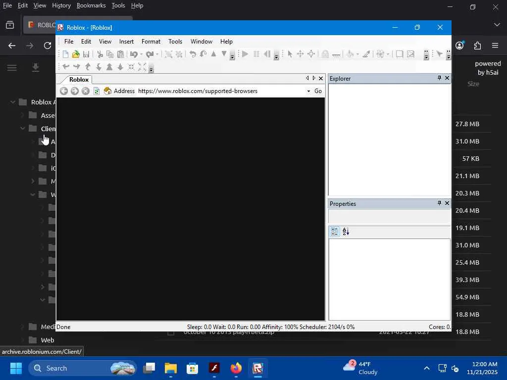Image resolution: width=507 pixels, height=380 pixels.
Task: Switch Properties to Categorized view
Action: pyautogui.click(x=335, y=232)
